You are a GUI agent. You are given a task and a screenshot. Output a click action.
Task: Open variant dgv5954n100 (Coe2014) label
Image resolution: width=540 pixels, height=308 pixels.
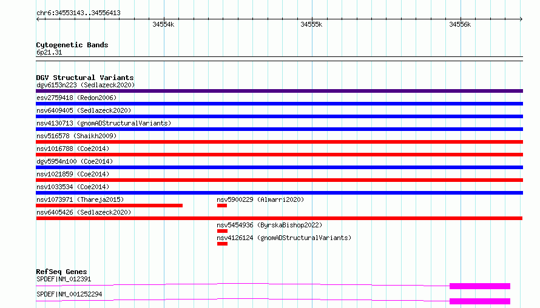pyautogui.click(x=75, y=161)
